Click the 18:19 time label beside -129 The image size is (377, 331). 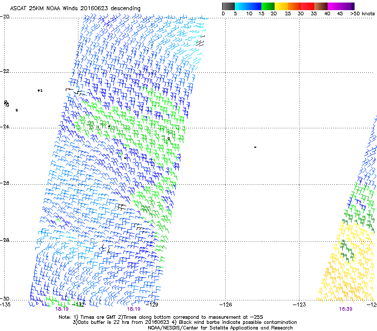pyautogui.click(x=133, y=309)
